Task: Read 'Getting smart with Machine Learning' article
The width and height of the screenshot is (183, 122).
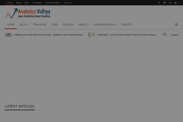Action: [x=48, y=35]
